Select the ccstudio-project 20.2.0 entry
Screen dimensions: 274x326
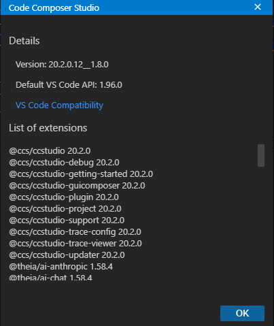coord(65,209)
